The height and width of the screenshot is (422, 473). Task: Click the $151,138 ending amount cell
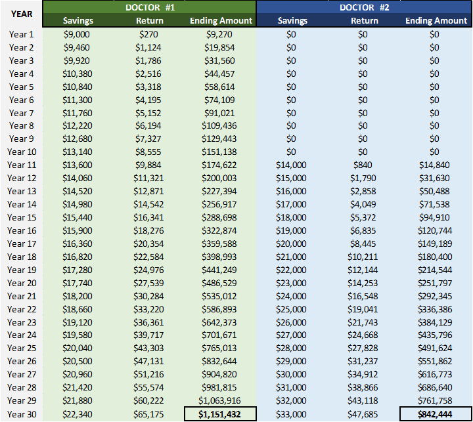click(221, 152)
